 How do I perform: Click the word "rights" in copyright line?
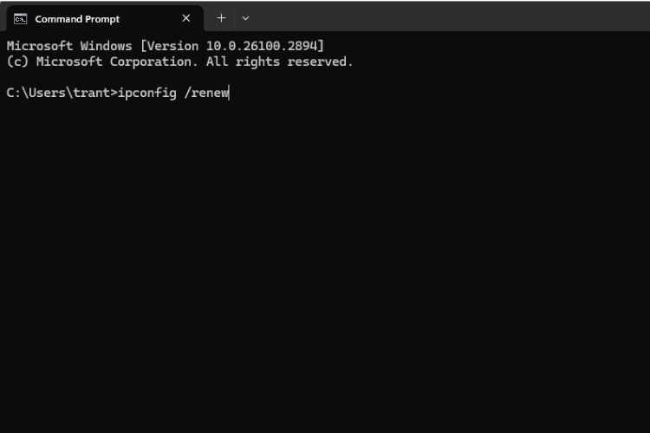(257, 61)
